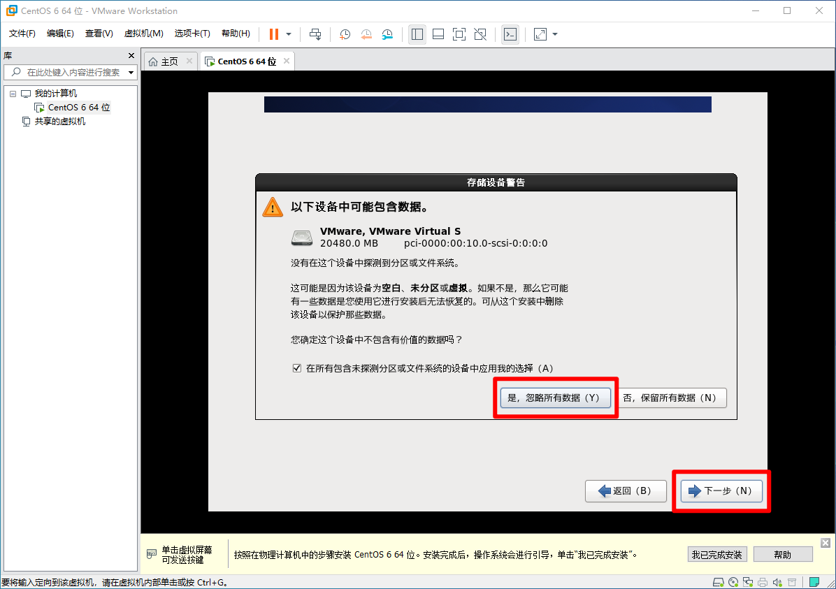Toggle the thumbnail bar view icon
836x589 pixels.
tap(438, 34)
